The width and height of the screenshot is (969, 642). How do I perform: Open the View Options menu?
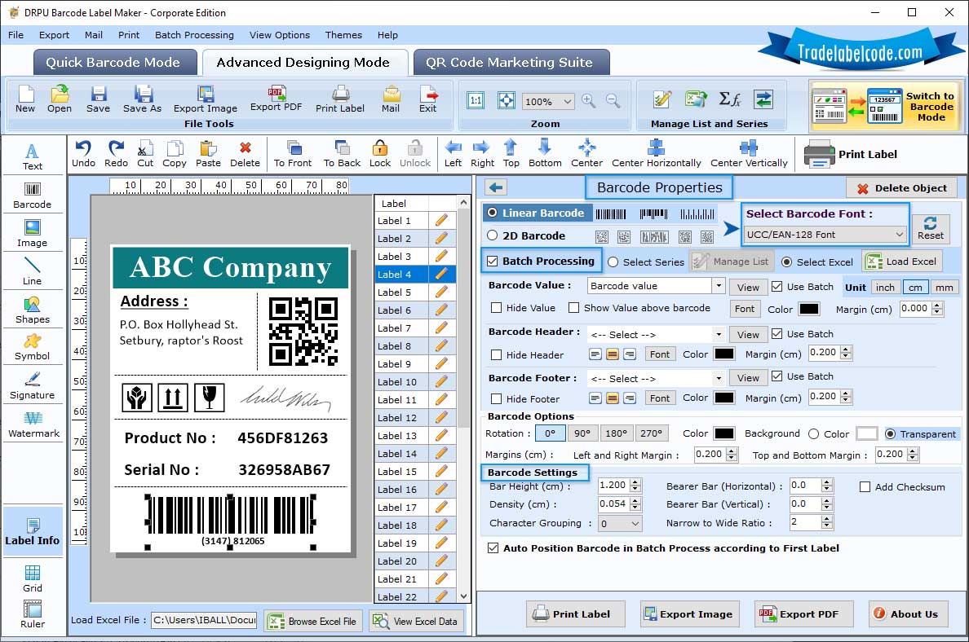279,35
